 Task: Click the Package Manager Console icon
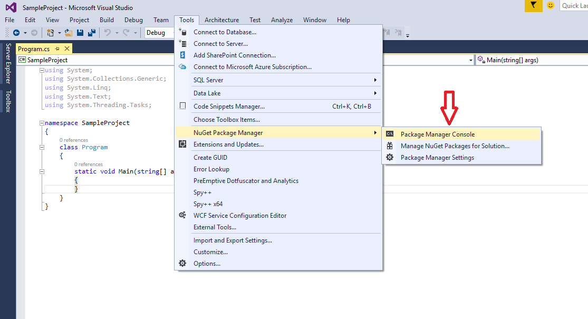[x=390, y=134]
